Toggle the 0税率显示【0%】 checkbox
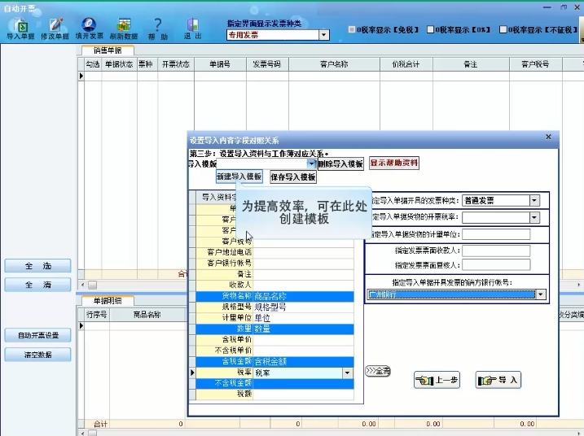This screenshot has width=584, height=436. [430, 30]
